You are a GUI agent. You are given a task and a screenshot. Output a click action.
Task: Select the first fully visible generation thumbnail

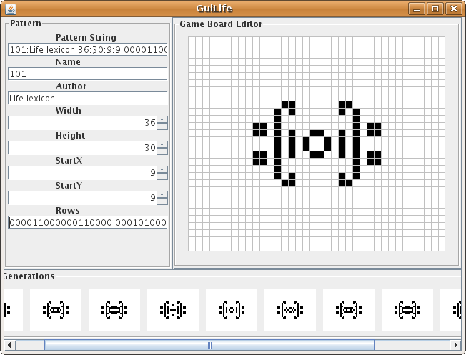55,310
